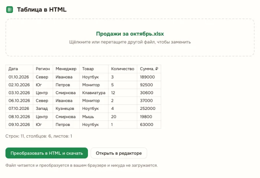Click the sum cell 37000
The height and width of the screenshot is (178, 260).
click(x=149, y=101)
